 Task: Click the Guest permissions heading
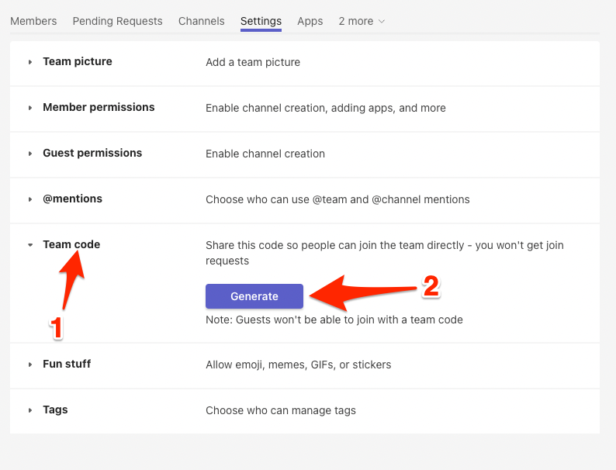pyautogui.click(x=92, y=153)
